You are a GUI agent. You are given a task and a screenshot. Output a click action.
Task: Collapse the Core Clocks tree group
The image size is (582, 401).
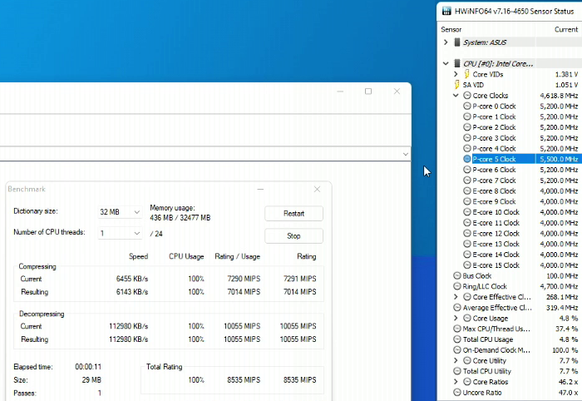[456, 96]
